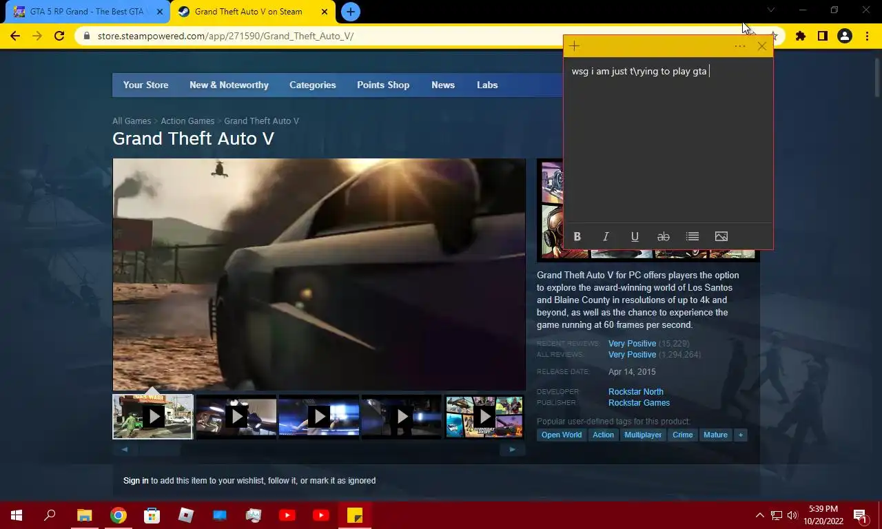Go to Action Games breadcrumb
Image resolution: width=882 pixels, height=529 pixels.
(x=187, y=121)
